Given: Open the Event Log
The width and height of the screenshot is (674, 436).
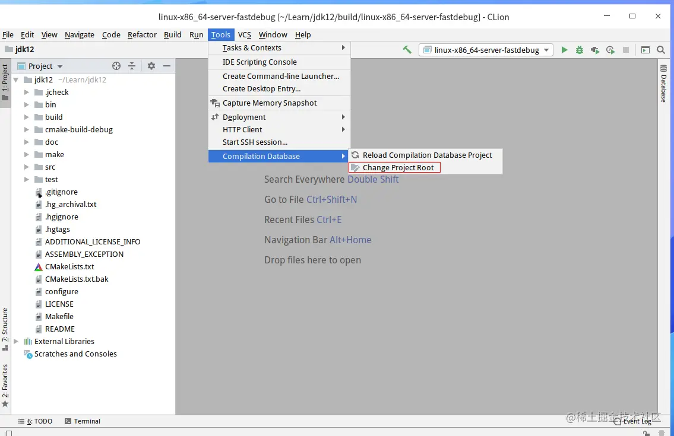Looking at the screenshot, I should point(633,421).
